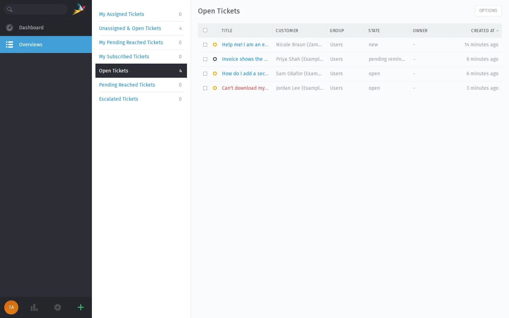Focus the sidebar search field
Viewport: 509px width, 318px height.
[36, 9]
